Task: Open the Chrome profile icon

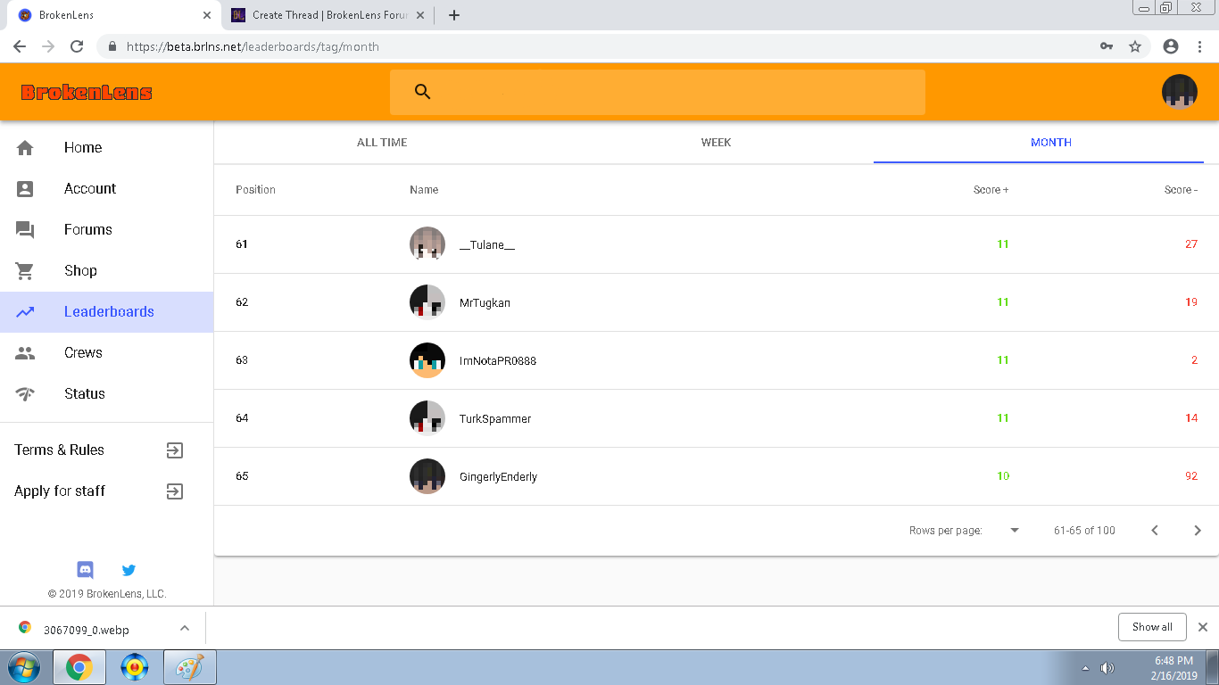Action: pyautogui.click(x=1171, y=46)
